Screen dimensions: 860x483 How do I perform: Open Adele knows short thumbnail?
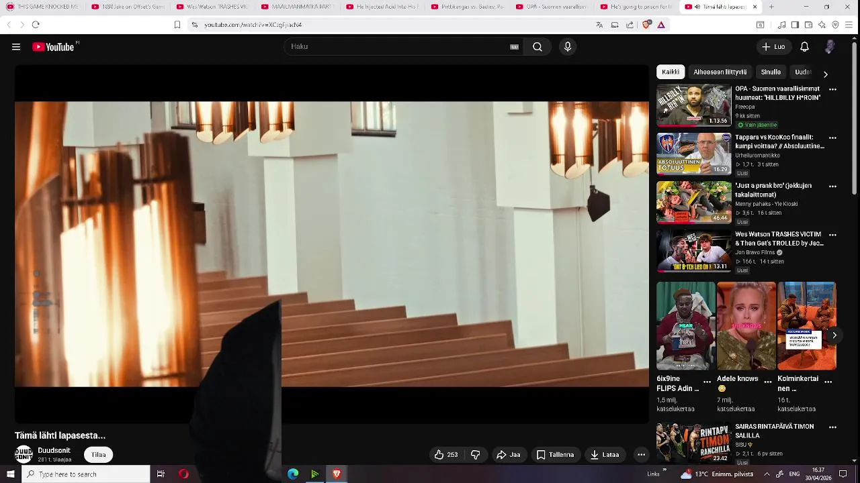click(746, 326)
